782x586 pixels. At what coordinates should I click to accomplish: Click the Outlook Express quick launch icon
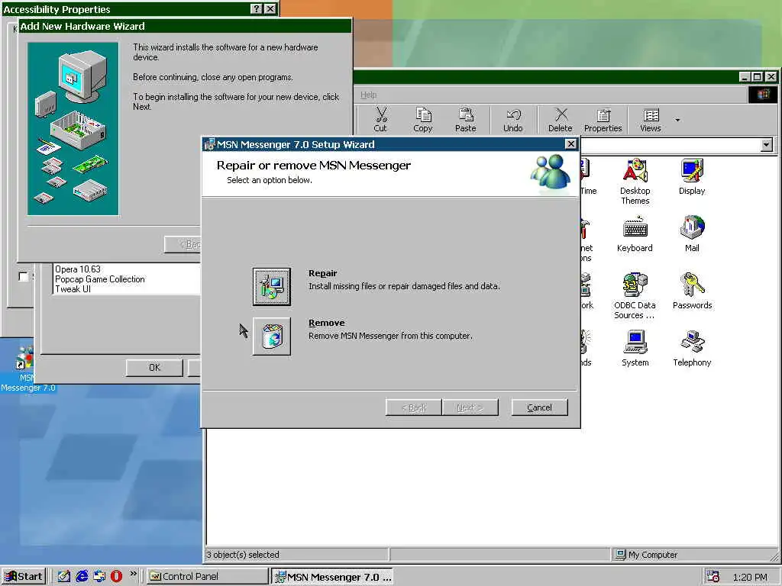(x=99, y=576)
